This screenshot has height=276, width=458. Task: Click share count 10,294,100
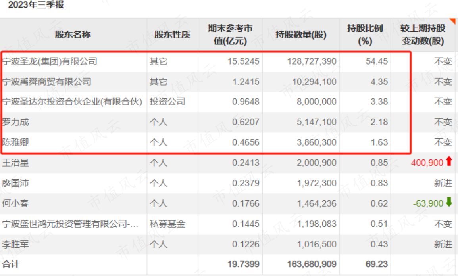(x=314, y=82)
